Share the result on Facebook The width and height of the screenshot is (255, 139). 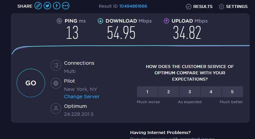[57, 6]
